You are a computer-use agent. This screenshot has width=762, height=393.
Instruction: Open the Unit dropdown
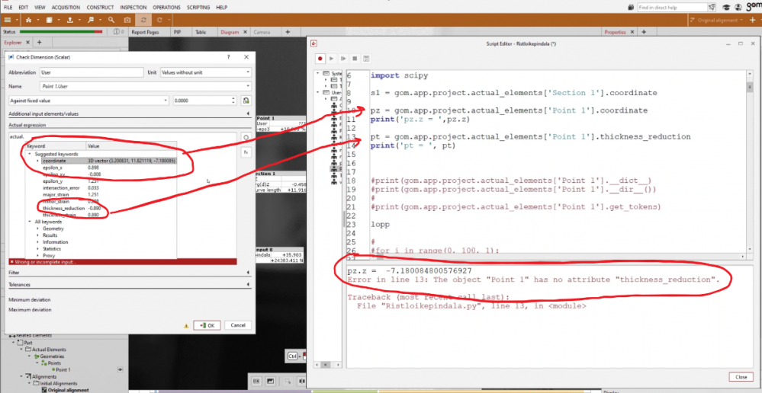pos(205,72)
